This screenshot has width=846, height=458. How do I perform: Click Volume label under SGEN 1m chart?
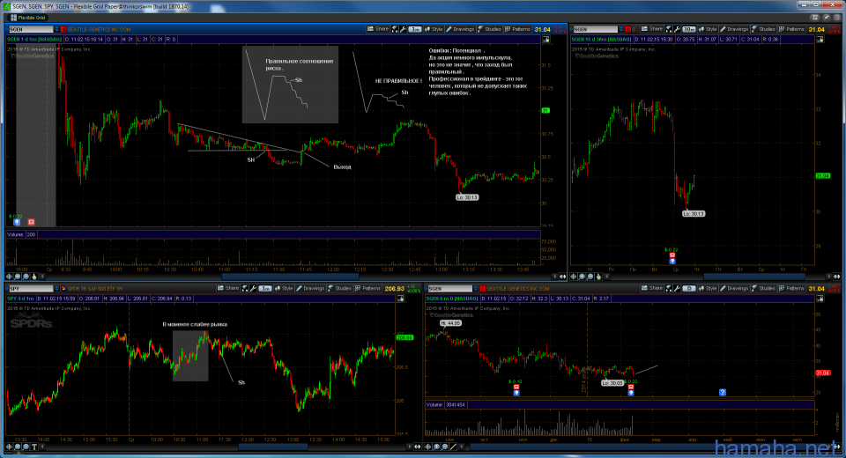[x=15, y=234]
